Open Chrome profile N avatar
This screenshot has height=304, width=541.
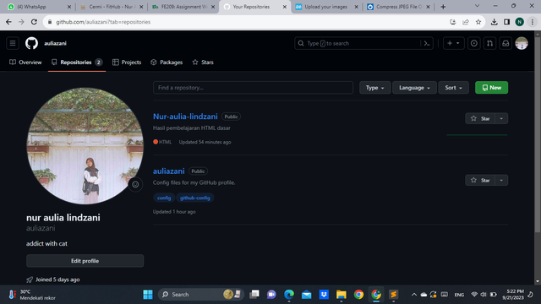click(x=519, y=22)
